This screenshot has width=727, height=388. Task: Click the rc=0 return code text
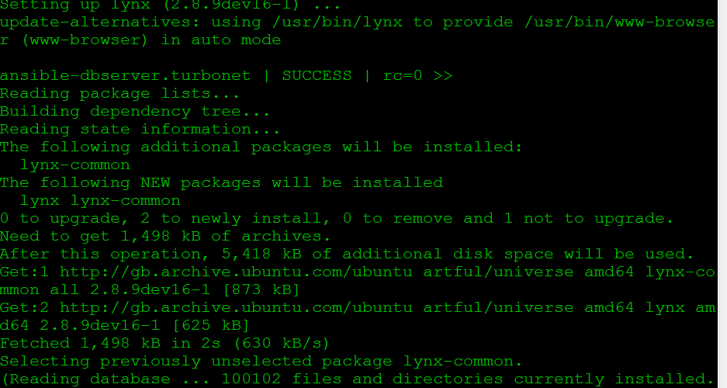point(403,75)
